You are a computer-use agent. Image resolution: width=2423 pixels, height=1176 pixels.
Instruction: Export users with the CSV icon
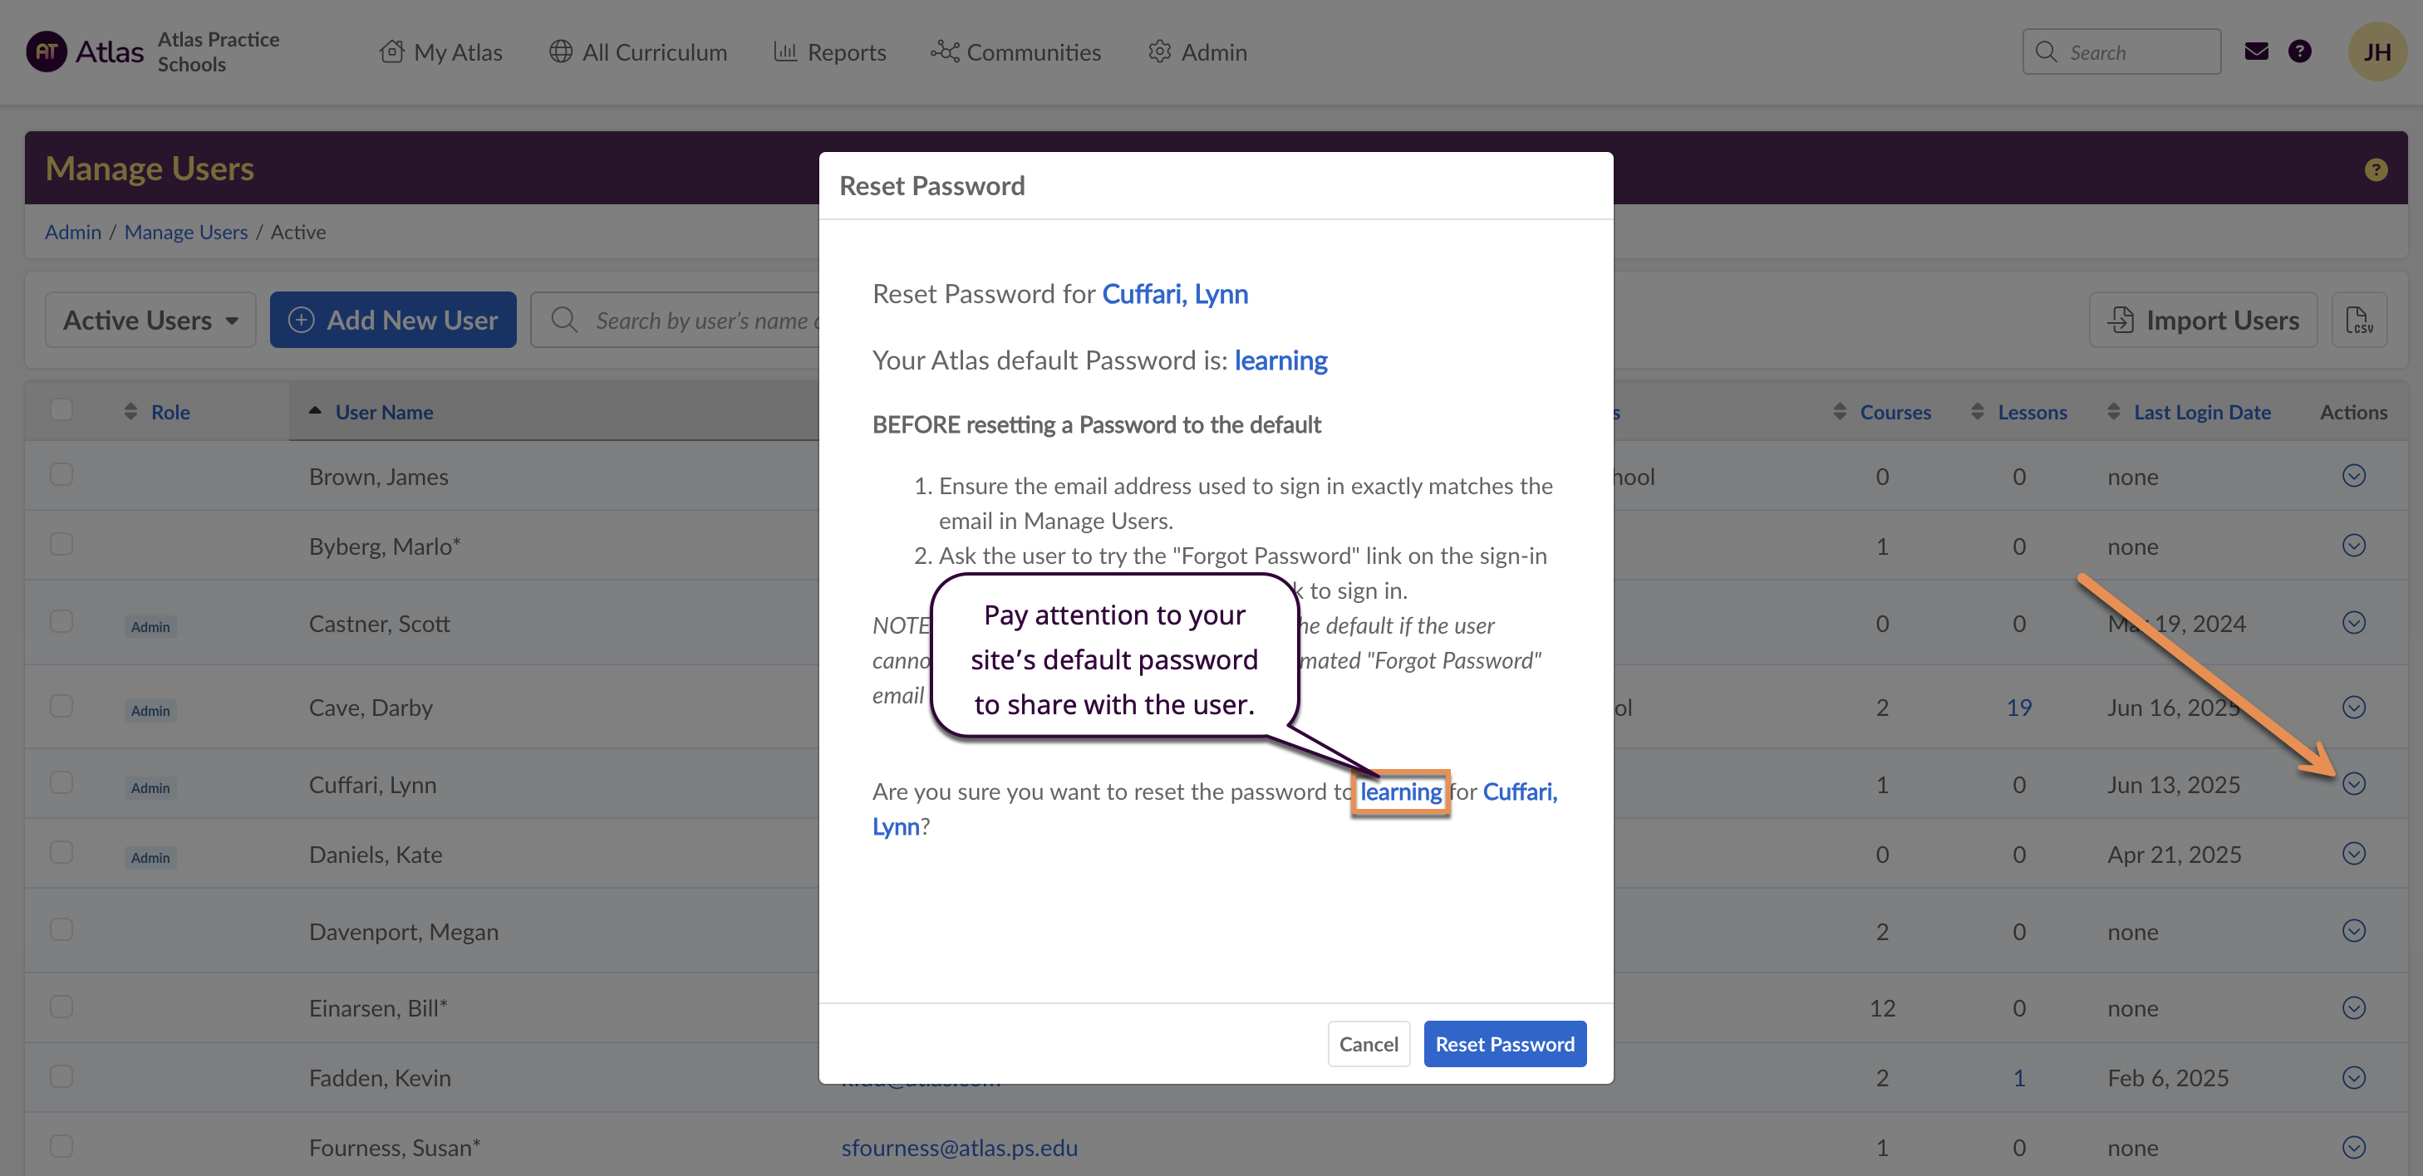[x=2358, y=321]
